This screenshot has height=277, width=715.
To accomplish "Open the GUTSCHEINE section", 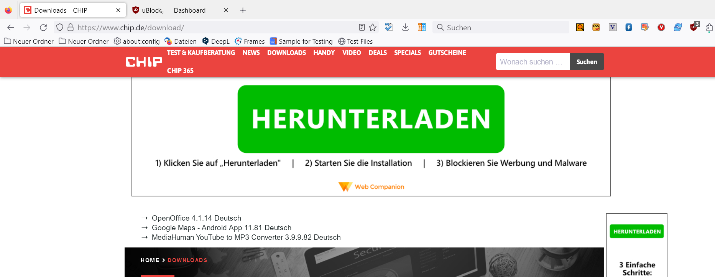I will (x=447, y=53).
